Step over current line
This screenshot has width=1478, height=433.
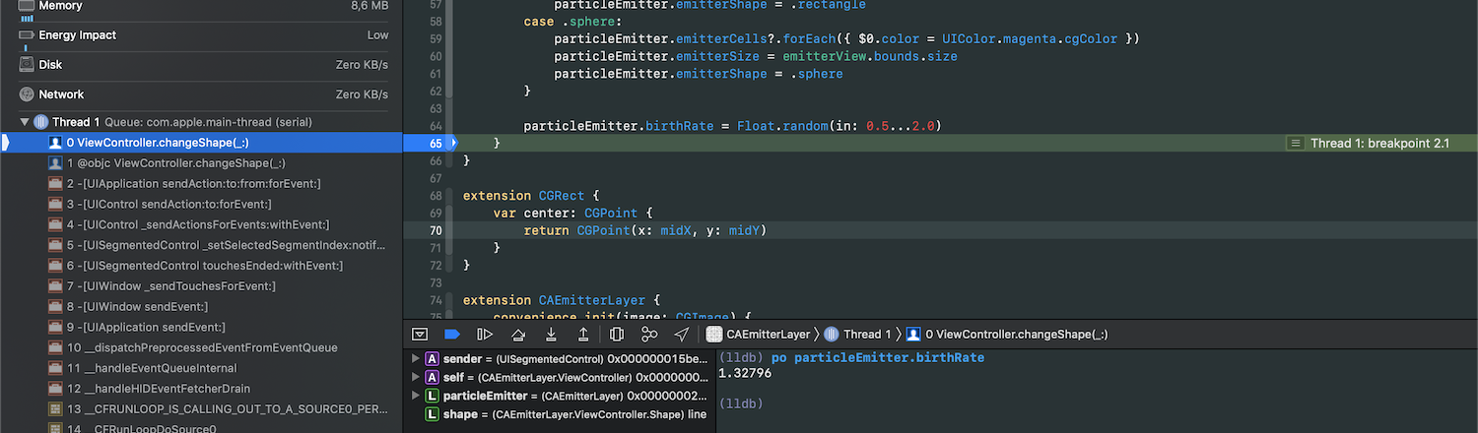click(x=518, y=335)
